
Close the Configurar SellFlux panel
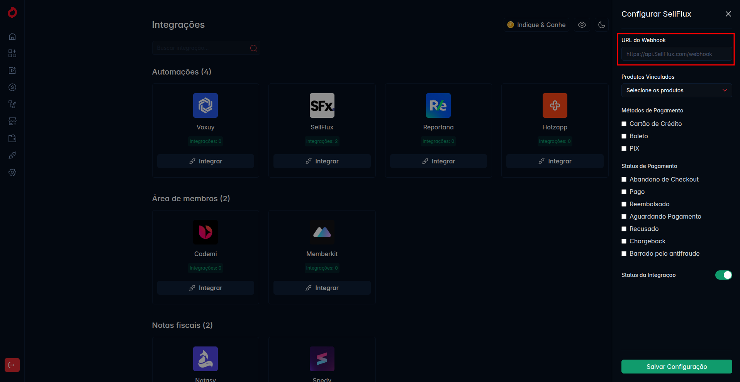[728, 14]
